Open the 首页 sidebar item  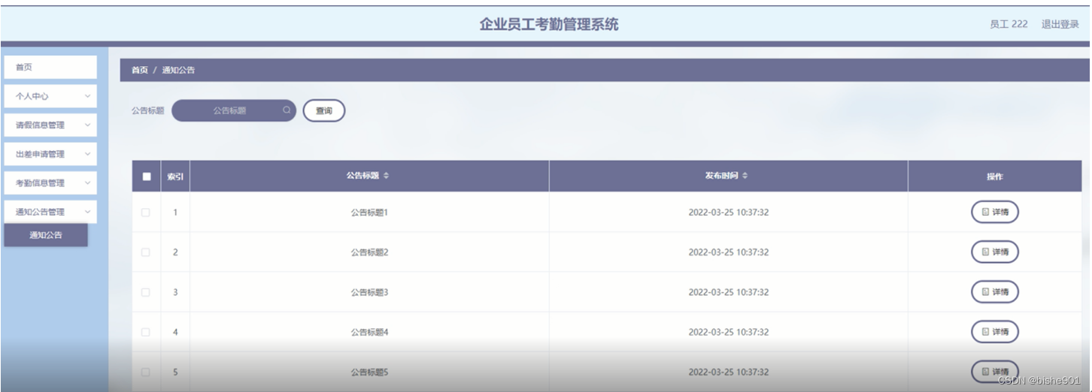[x=50, y=67]
